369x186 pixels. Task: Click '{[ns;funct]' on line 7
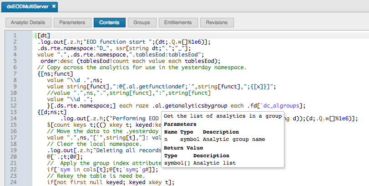tap(56, 74)
